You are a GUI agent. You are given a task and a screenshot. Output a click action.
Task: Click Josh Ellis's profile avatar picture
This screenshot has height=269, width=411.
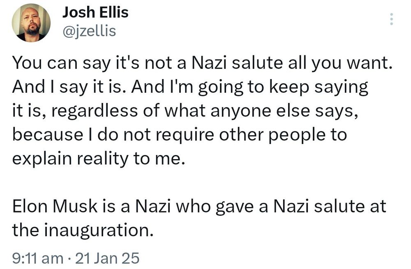click(31, 23)
